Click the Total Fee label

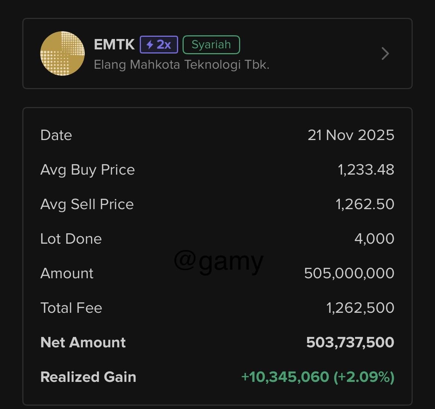pyautogui.click(x=71, y=308)
